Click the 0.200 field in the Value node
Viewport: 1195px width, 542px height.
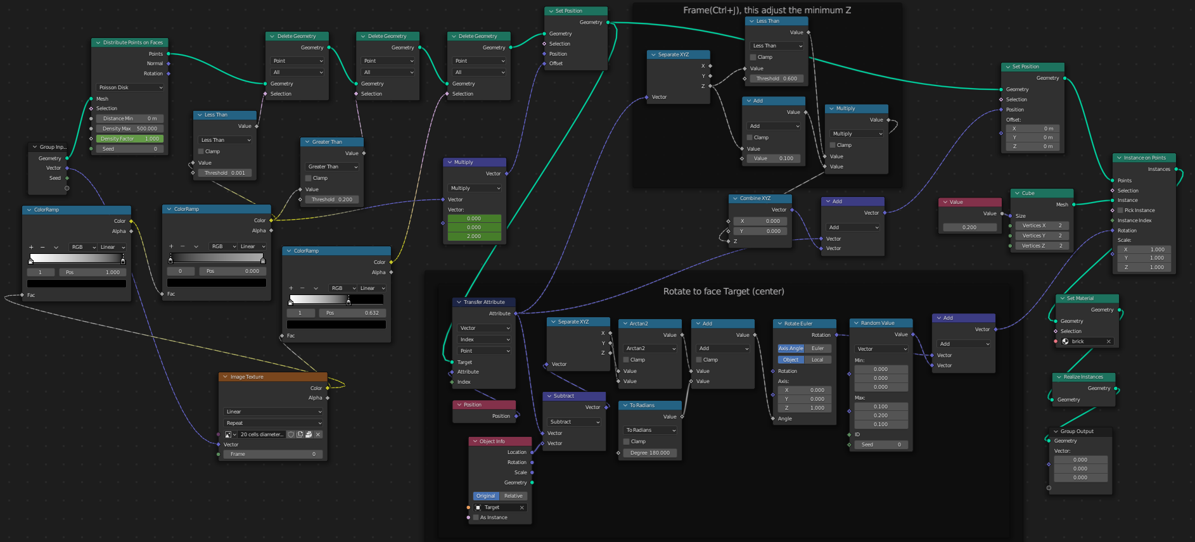(969, 227)
